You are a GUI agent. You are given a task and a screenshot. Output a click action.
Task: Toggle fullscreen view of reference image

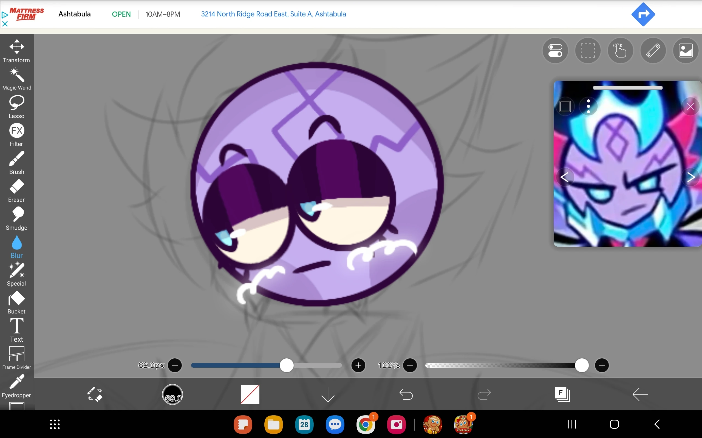point(565,106)
